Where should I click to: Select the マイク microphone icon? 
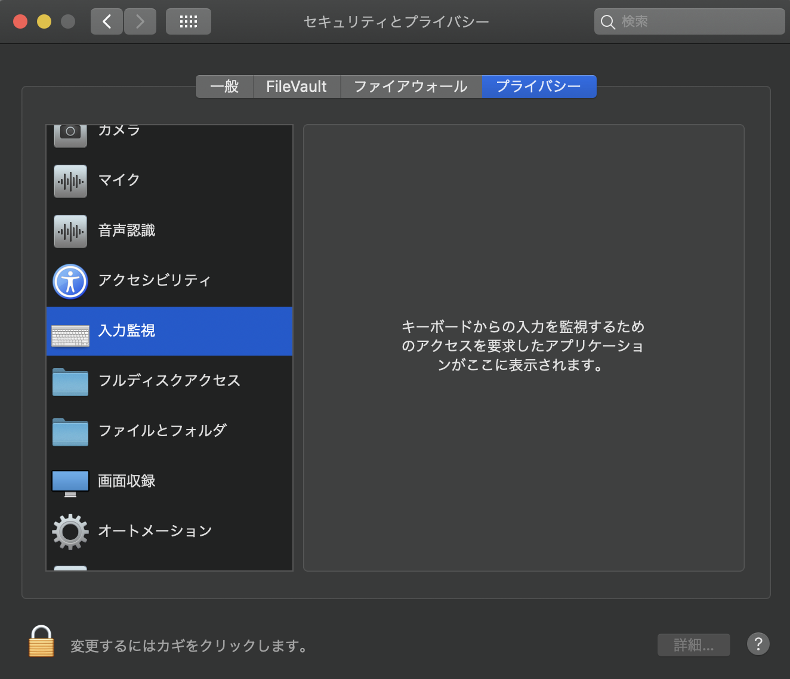[70, 181]
